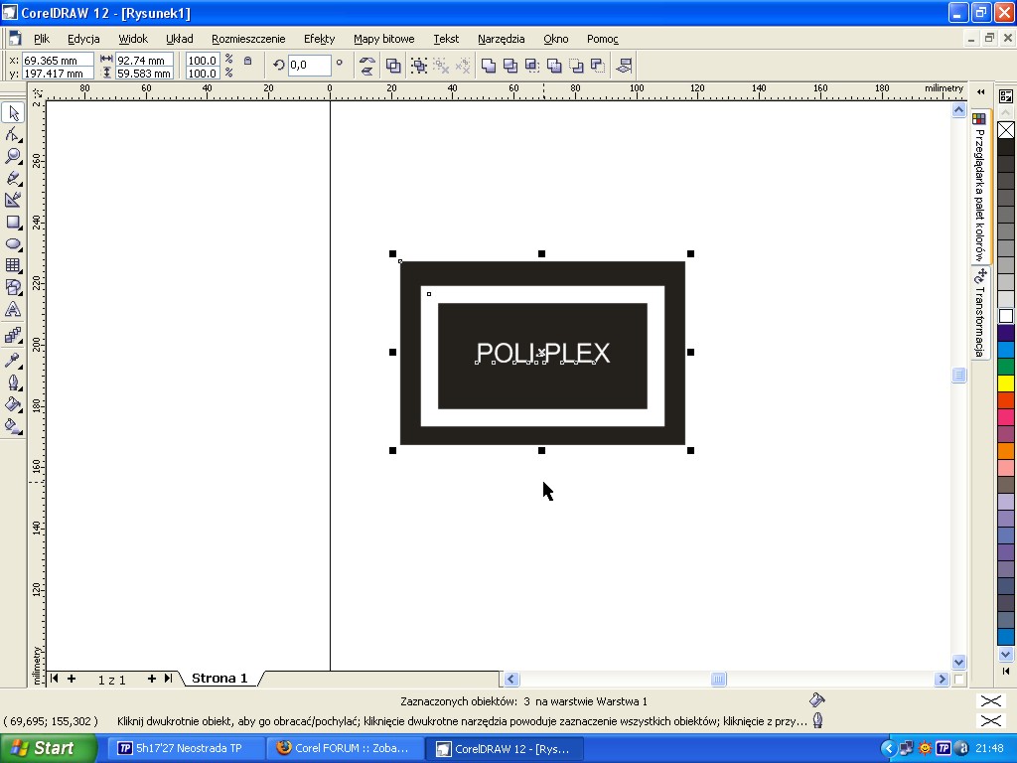Viewport: 1017px width, 763px height.
Task: Click the Group objects icon in property bar
Action: 419,66
